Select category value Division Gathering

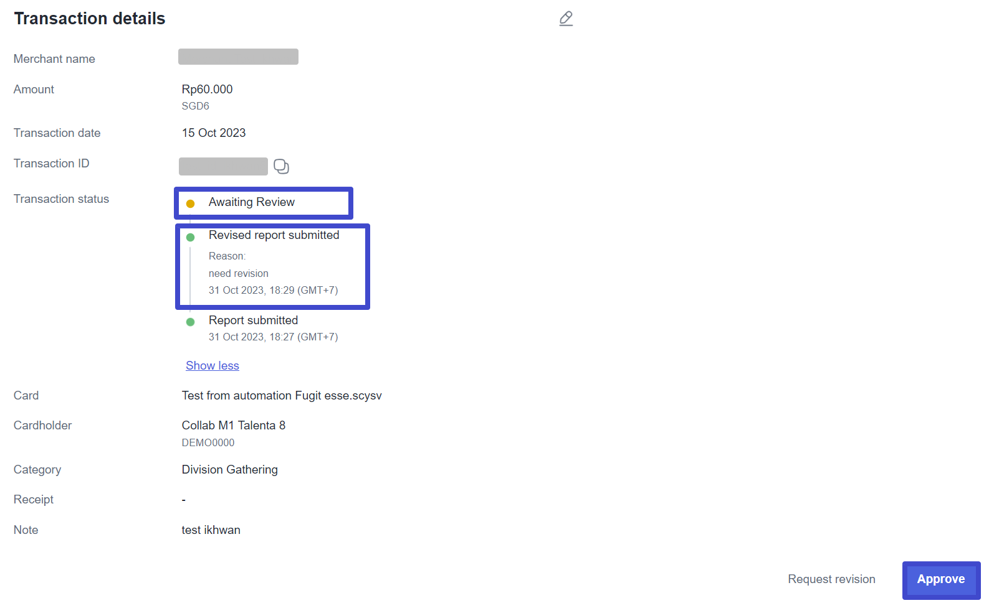230,470
